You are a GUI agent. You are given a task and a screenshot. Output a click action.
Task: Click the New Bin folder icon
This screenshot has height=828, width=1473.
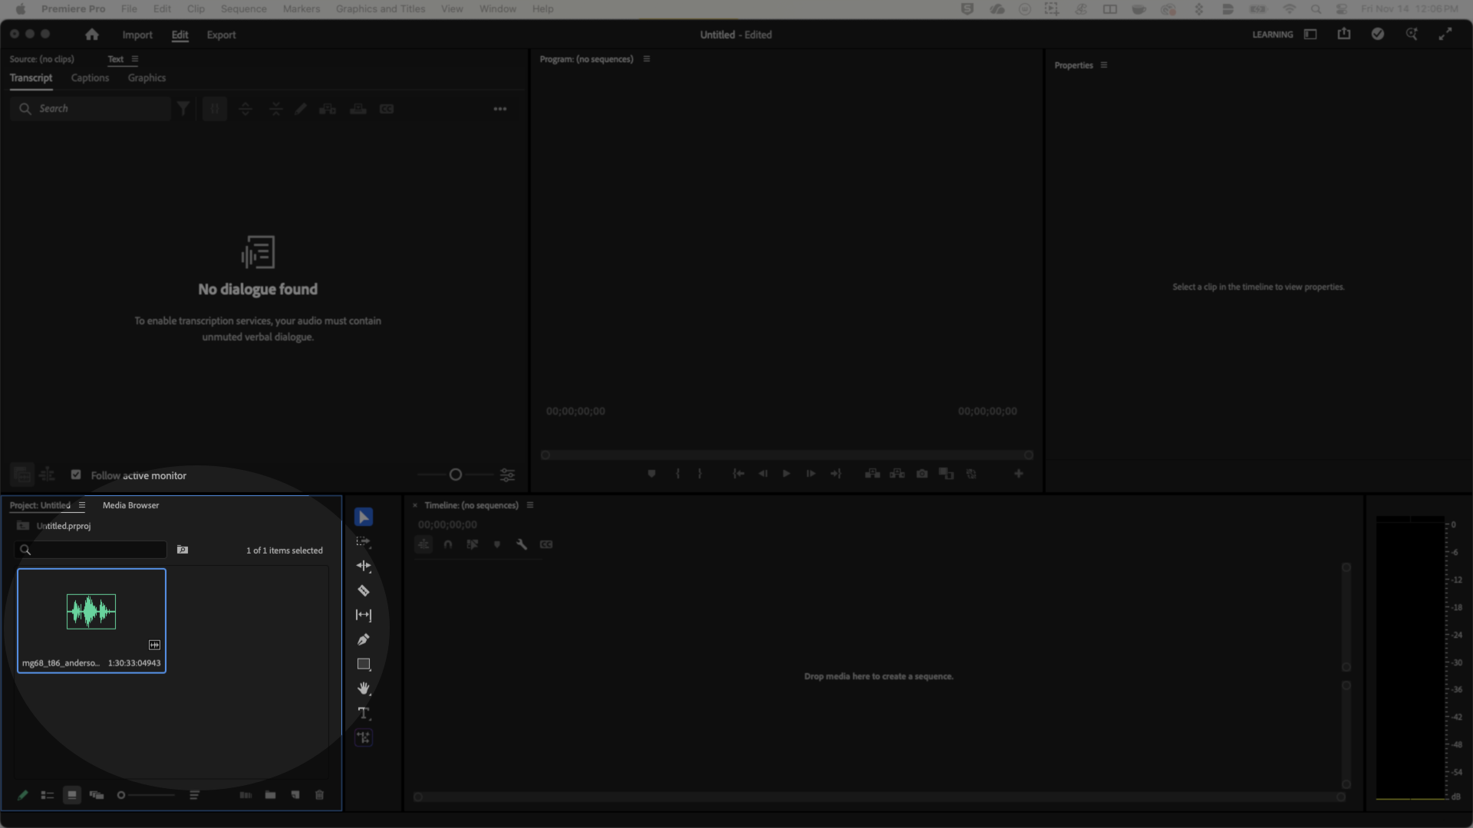pos(270,795)
